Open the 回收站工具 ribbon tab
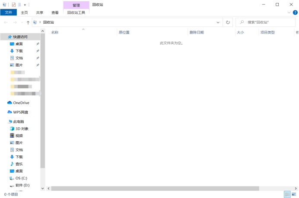 point(76,12)
